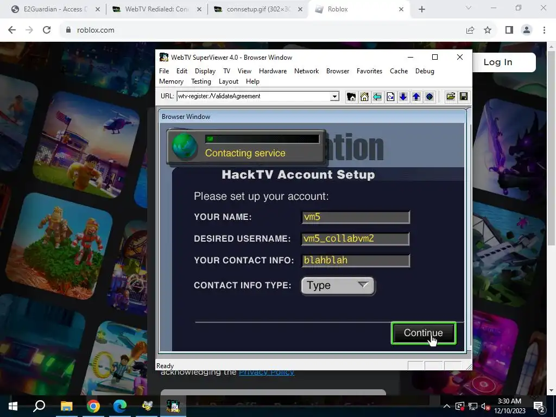Open the File menu in SuperViewer
This screenshot has width=556, height=417.
164,71
